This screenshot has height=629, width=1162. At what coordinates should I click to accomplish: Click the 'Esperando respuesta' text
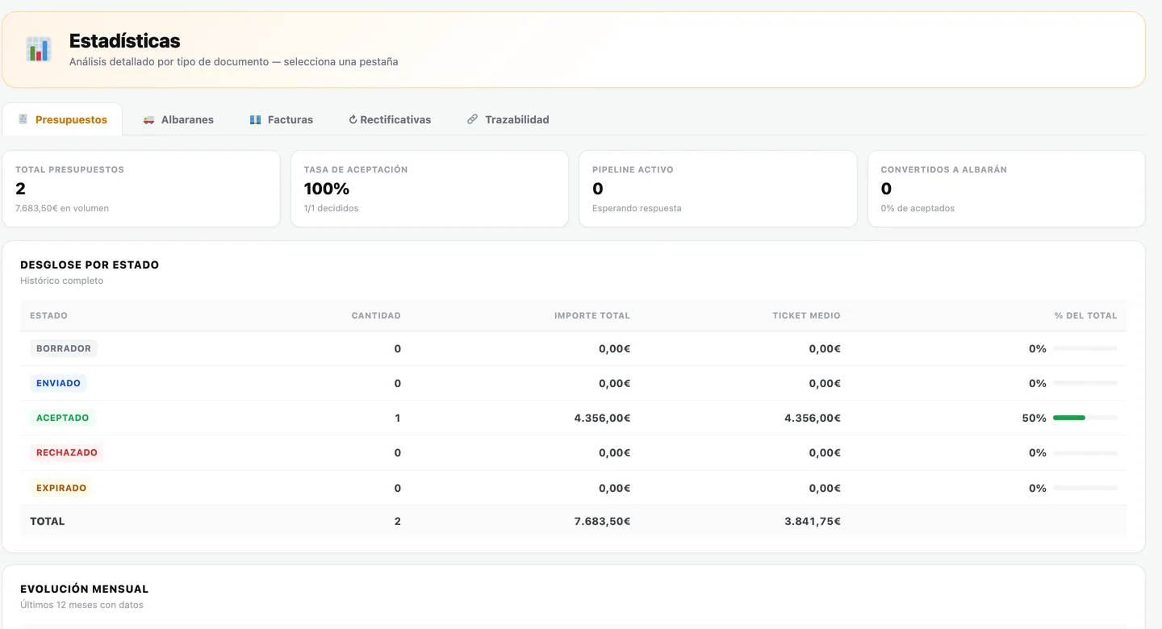[x=637, y=208]
